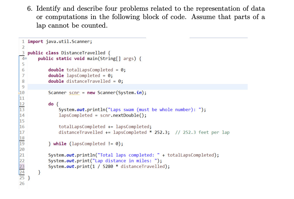The width and height of the screenshot is (294, 199).
Task: Click the do keyword on line 12
Action: coord(50,104)
